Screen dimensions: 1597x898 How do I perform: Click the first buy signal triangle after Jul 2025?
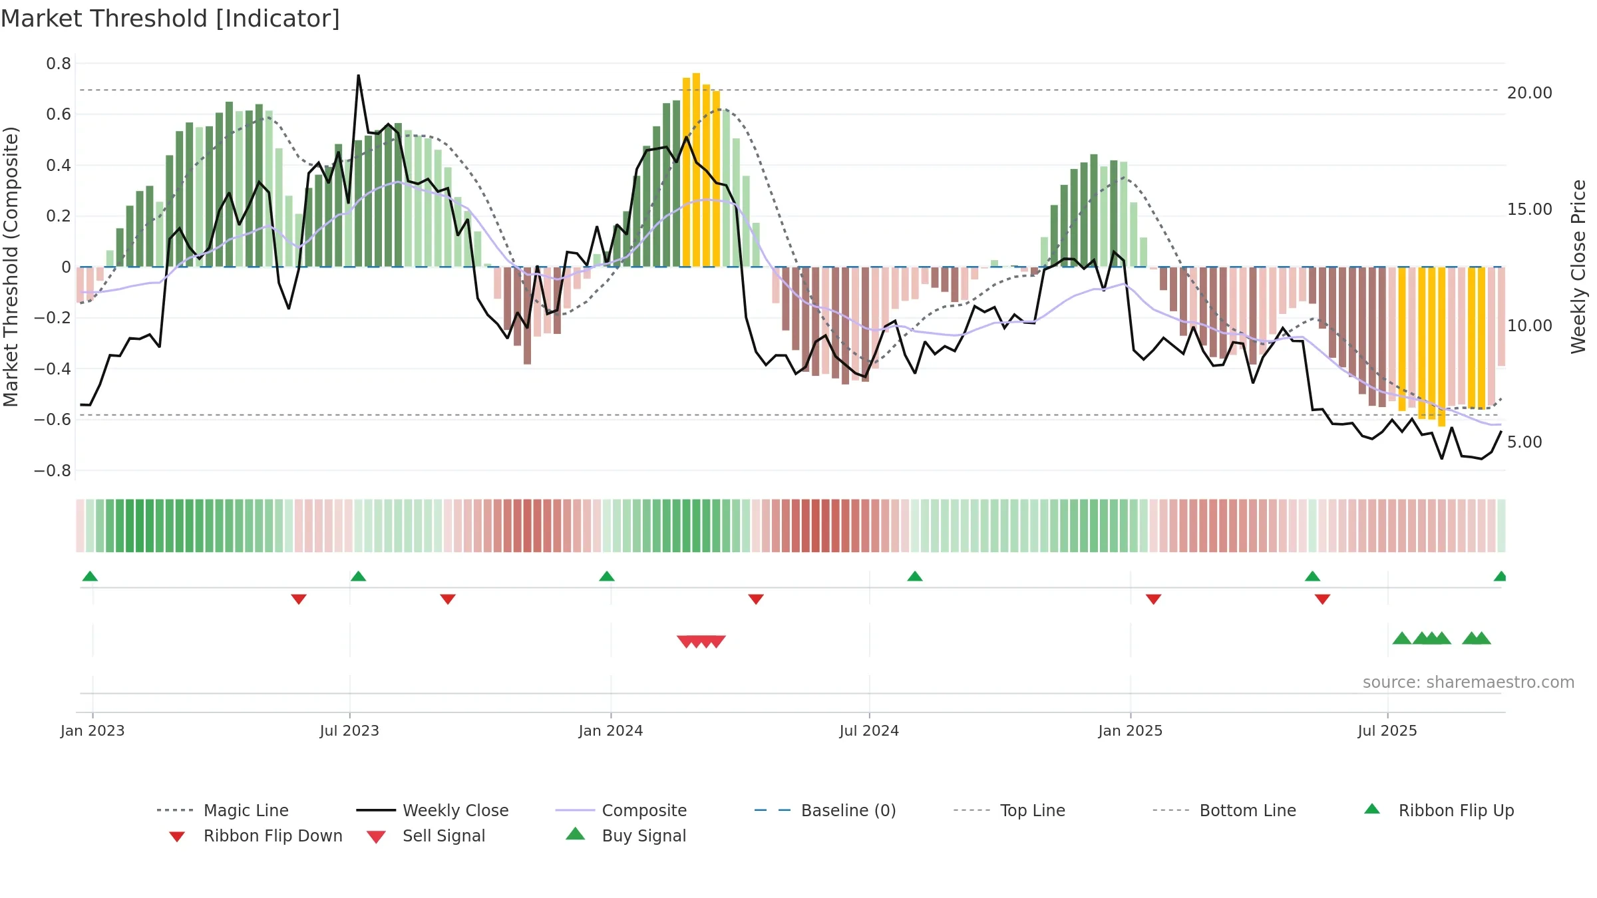1402,638
